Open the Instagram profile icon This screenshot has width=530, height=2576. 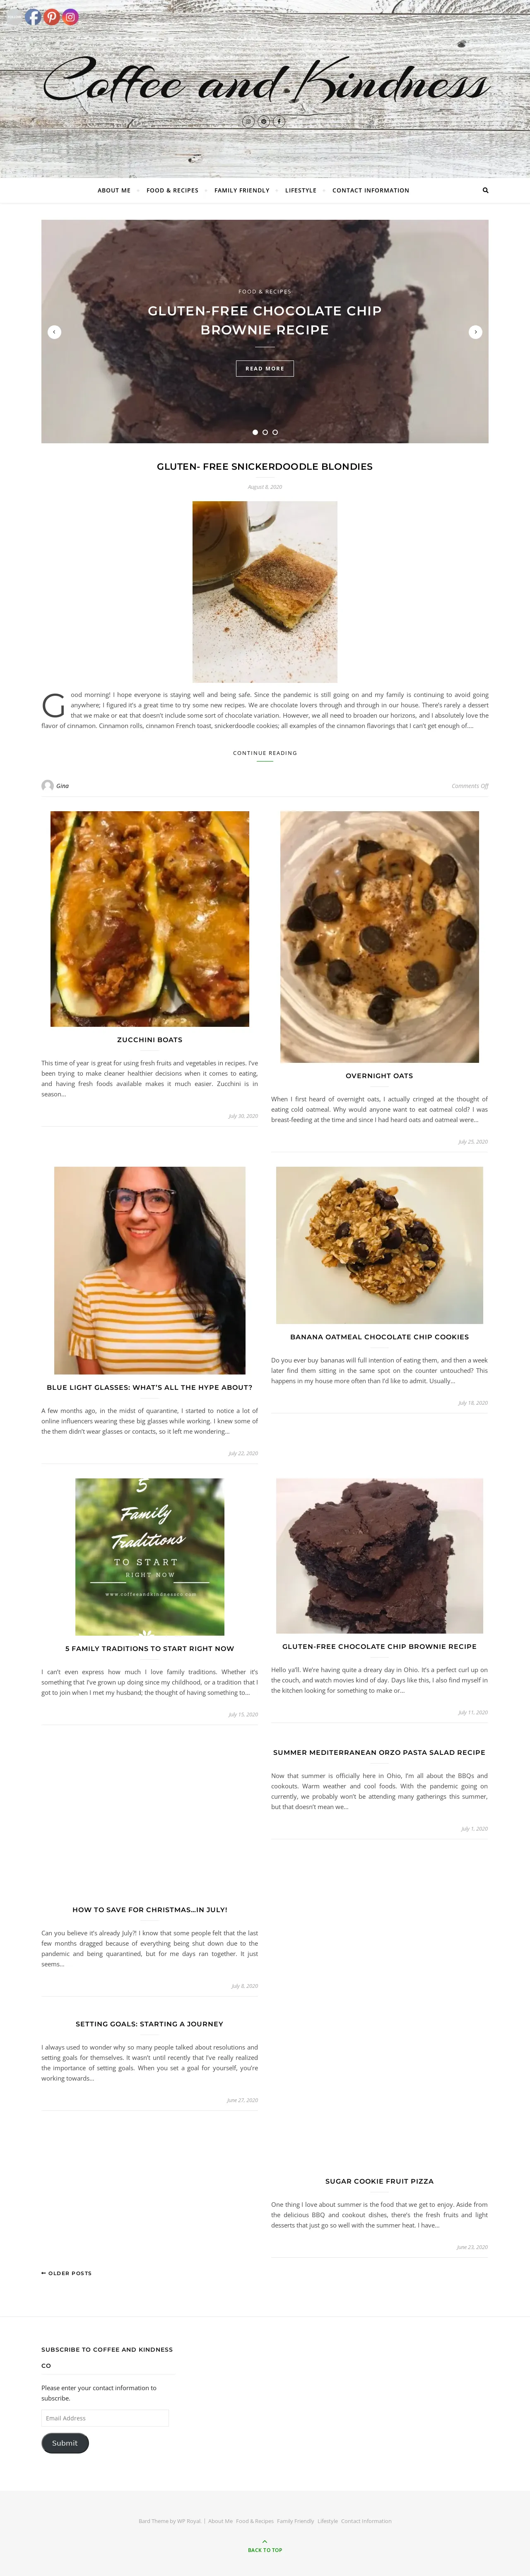click(71, 17)
